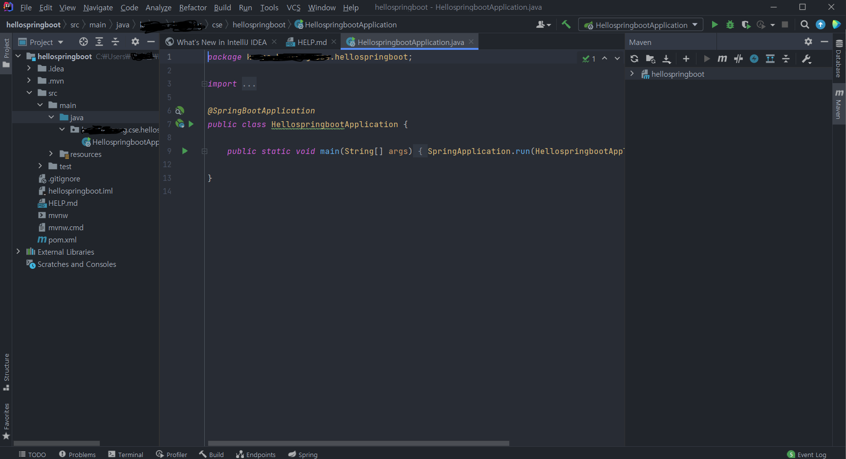This screenshot has height=459, width=846.
Task: Open the VCS menu
Action: [293, 7]
